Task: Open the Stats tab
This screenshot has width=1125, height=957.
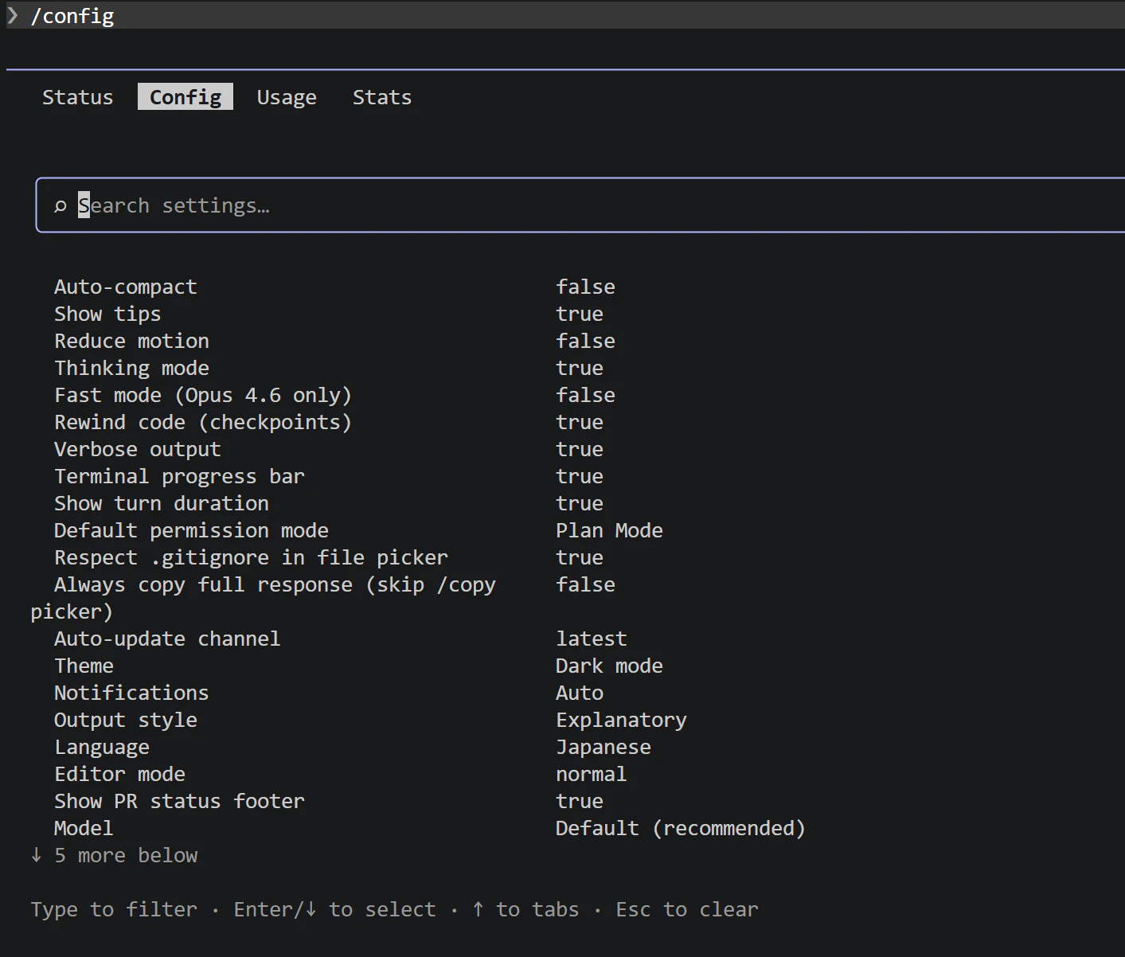Action: point(382,97)
